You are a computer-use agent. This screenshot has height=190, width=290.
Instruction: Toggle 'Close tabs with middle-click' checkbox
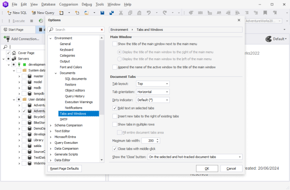pos(115,148)
